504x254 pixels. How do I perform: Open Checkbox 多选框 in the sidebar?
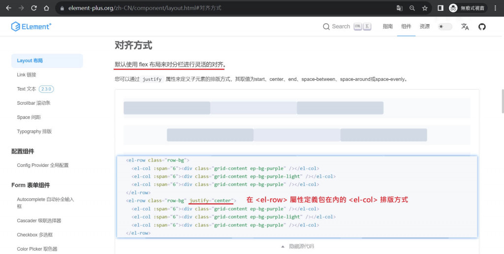(35, 235)
